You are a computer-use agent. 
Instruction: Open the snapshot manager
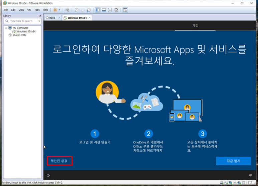click(x=89, y=10)
